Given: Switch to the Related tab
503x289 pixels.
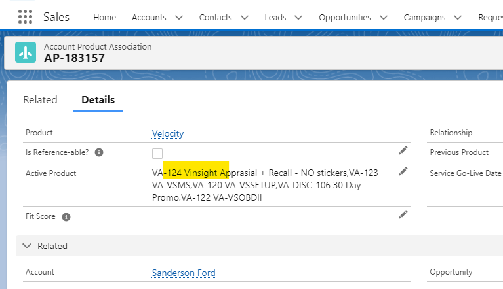Looking at the screenshot, I should 40,100.
